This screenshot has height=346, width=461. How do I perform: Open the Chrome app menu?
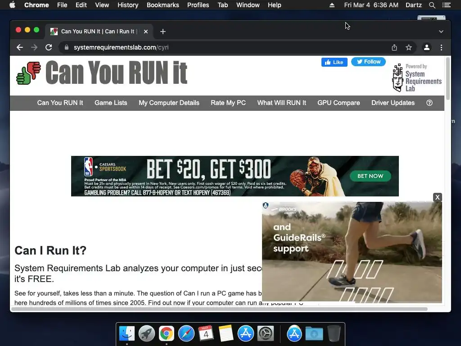coord(36,5)
